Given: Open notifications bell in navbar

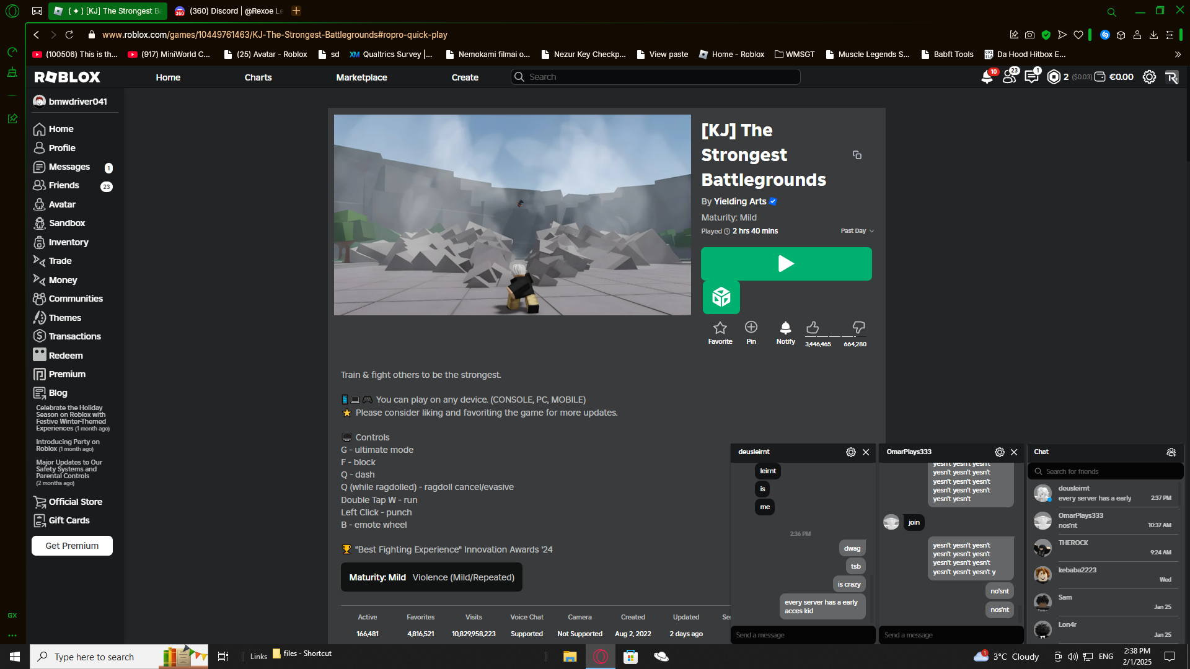Looking at the screenshot, I should point(987,77).
